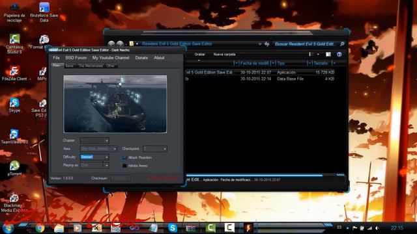Select the Gold Edition Save Editor Aplicación file
417x234 pixels.
coord(259,72)
